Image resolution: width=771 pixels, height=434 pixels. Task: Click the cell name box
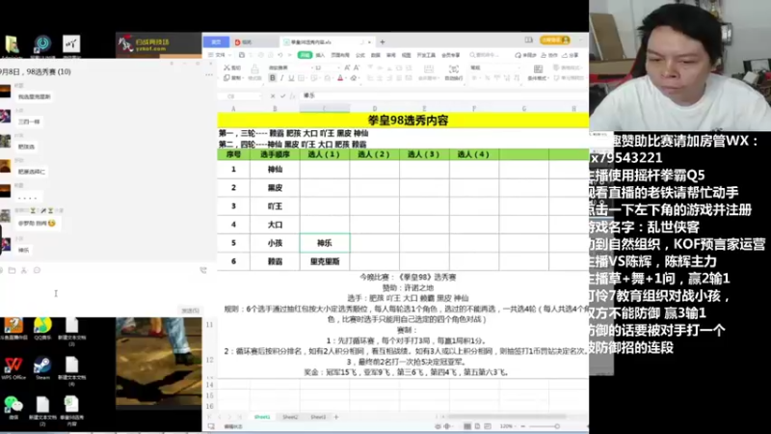point(240,95)
